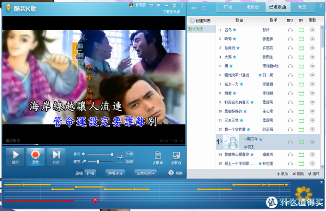Seek on the video progress bar

[93, 144]
